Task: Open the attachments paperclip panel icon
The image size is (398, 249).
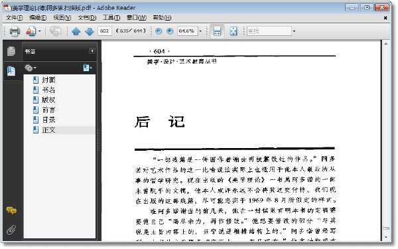Action: coord(11,230)
